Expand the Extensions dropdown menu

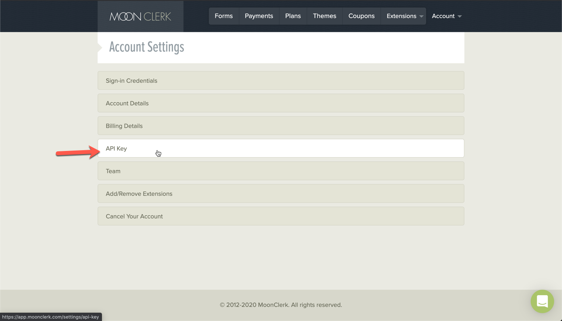pyautogui.click(x=404, y=16)
